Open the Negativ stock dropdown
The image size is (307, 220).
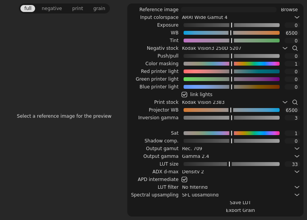pos(235,48)
